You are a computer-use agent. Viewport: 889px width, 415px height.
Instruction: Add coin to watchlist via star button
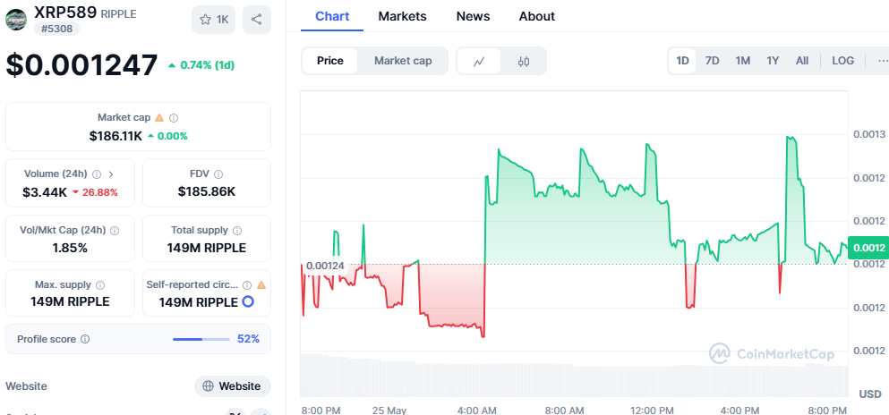pyautogui.click(x=213, y=20)
